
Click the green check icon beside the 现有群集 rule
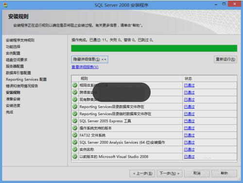(75, 100)
